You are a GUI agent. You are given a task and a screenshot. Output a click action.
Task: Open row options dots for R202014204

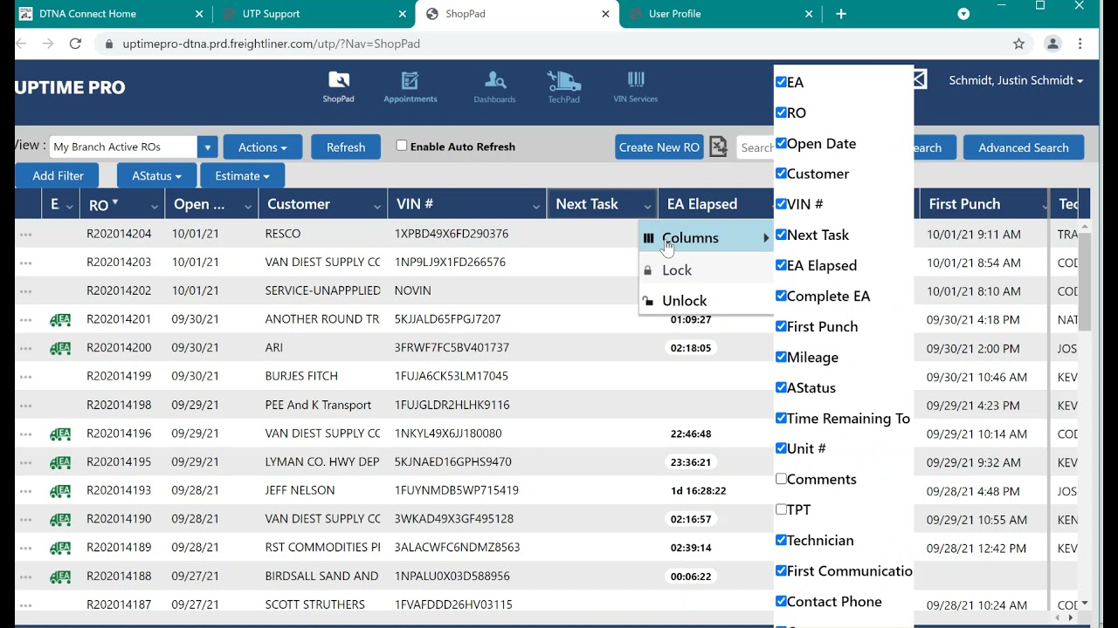[25, 235]
